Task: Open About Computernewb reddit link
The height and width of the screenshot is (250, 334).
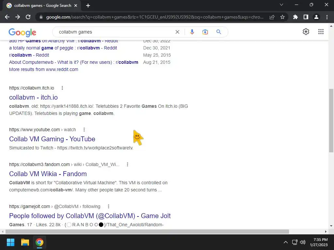Action: pyautogui.click(x=74, y=62)
